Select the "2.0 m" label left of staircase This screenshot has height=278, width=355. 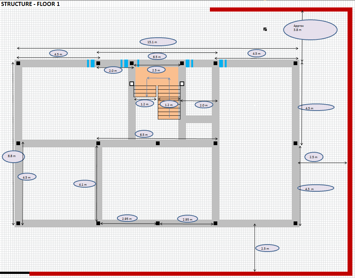[x=113, y=70]
